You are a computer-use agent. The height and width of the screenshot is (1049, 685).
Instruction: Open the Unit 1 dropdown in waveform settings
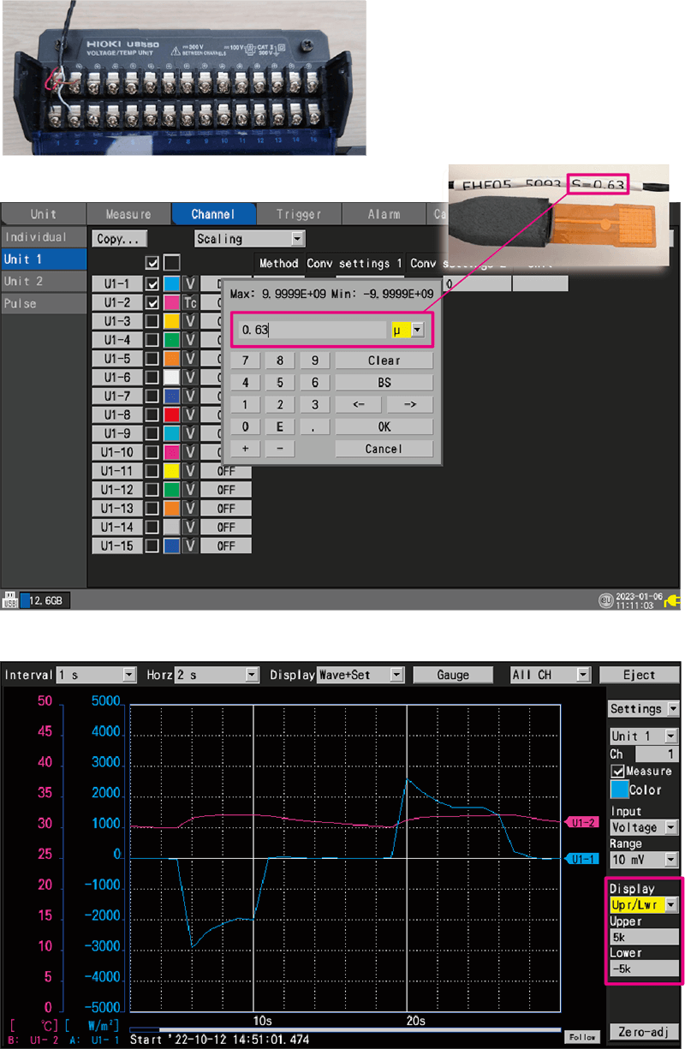coord(644,736)
